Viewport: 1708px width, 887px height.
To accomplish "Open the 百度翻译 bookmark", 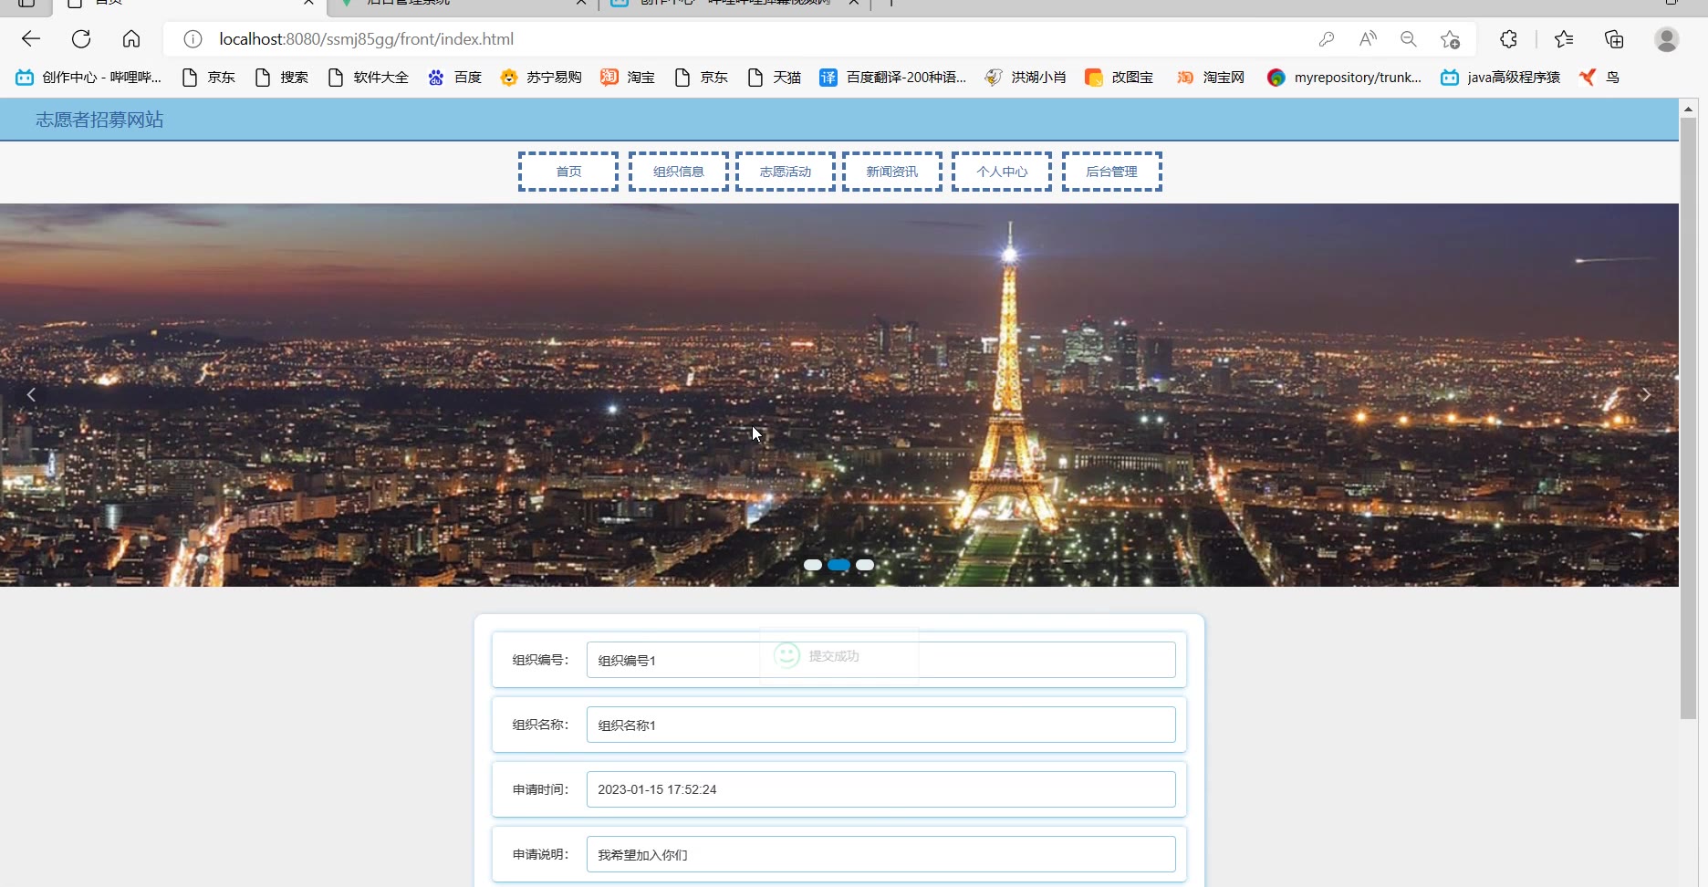I will coord(893,78).
